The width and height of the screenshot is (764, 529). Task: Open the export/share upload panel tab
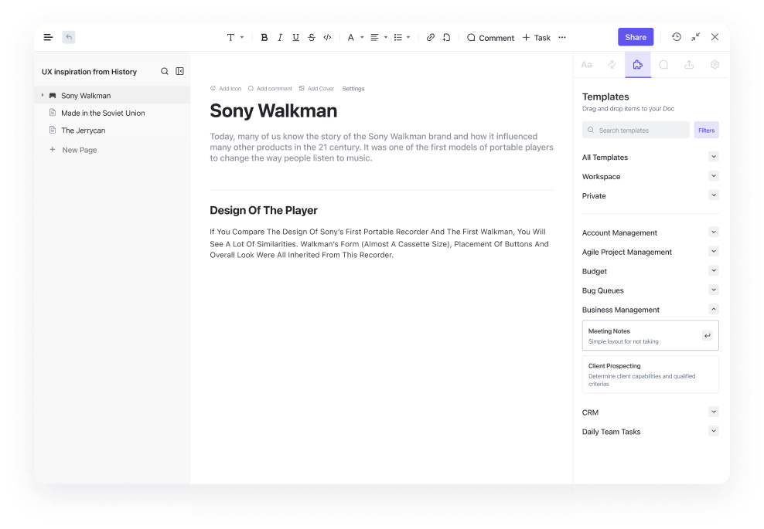tap(689, 65)
